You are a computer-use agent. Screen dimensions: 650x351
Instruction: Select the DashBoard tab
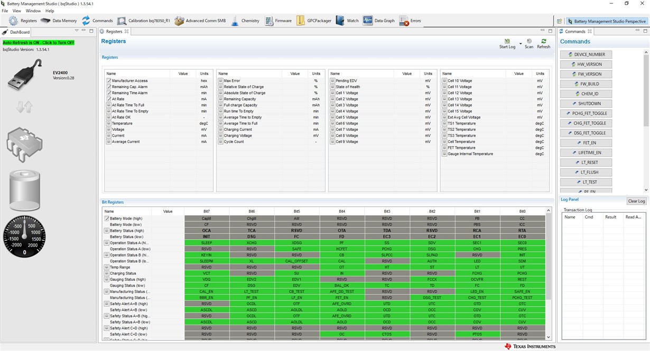coord(16,32)
